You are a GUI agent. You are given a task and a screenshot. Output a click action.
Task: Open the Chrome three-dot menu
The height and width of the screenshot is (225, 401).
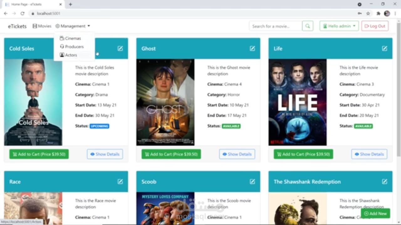tap(395, 13)
